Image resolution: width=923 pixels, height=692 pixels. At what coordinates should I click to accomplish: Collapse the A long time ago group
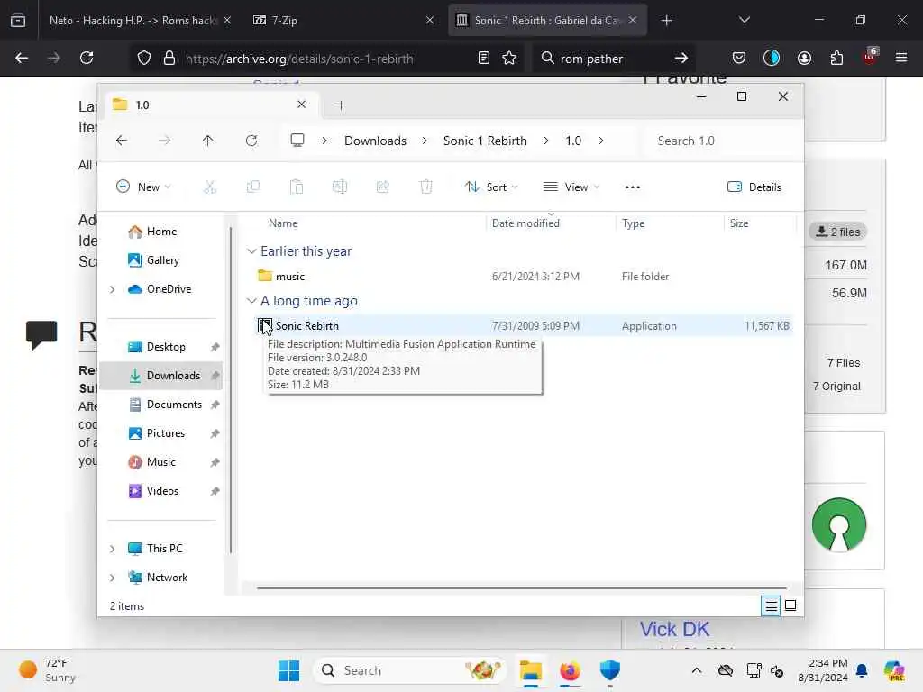[251, 301]
